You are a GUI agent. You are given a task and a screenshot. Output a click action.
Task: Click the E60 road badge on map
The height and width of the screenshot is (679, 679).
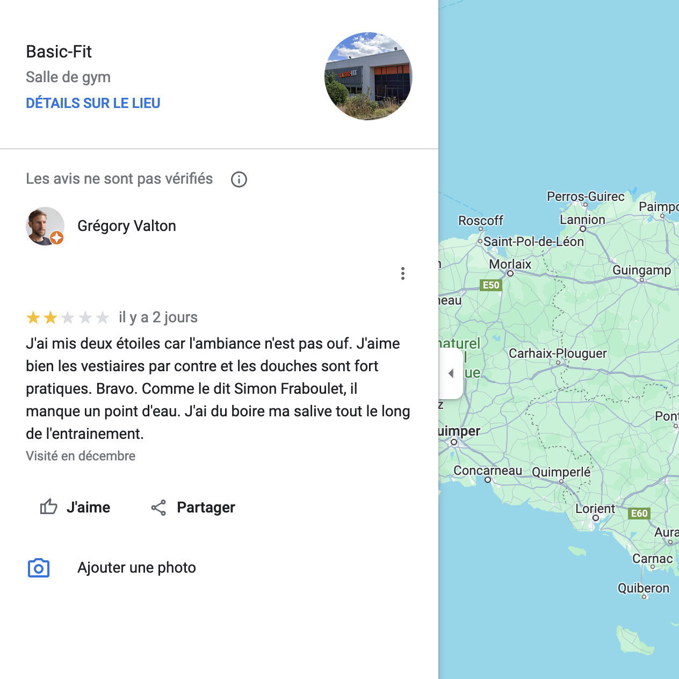click(x=639, y=514)
